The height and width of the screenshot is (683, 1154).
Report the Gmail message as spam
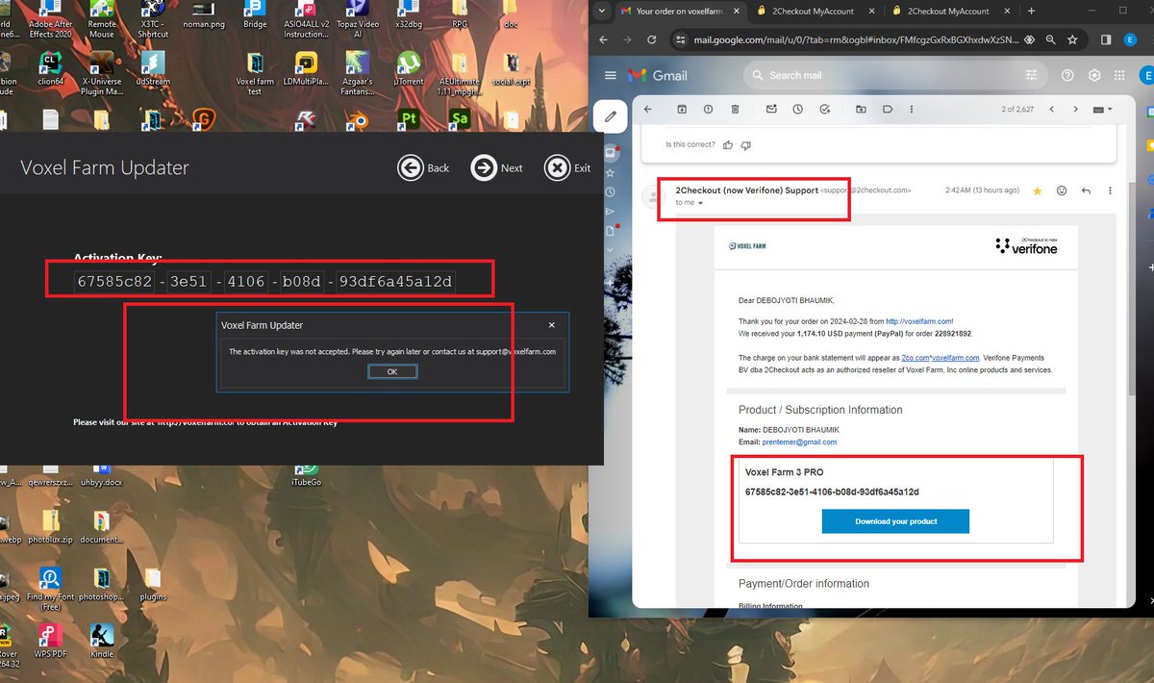pyautogui.click(x=709, y=110)
